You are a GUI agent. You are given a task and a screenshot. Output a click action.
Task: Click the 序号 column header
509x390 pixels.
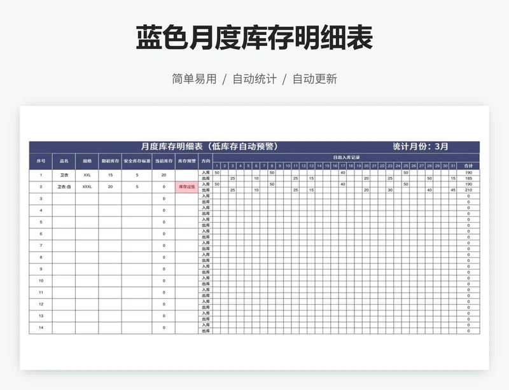pyautogui.click(x=41, y=161)
